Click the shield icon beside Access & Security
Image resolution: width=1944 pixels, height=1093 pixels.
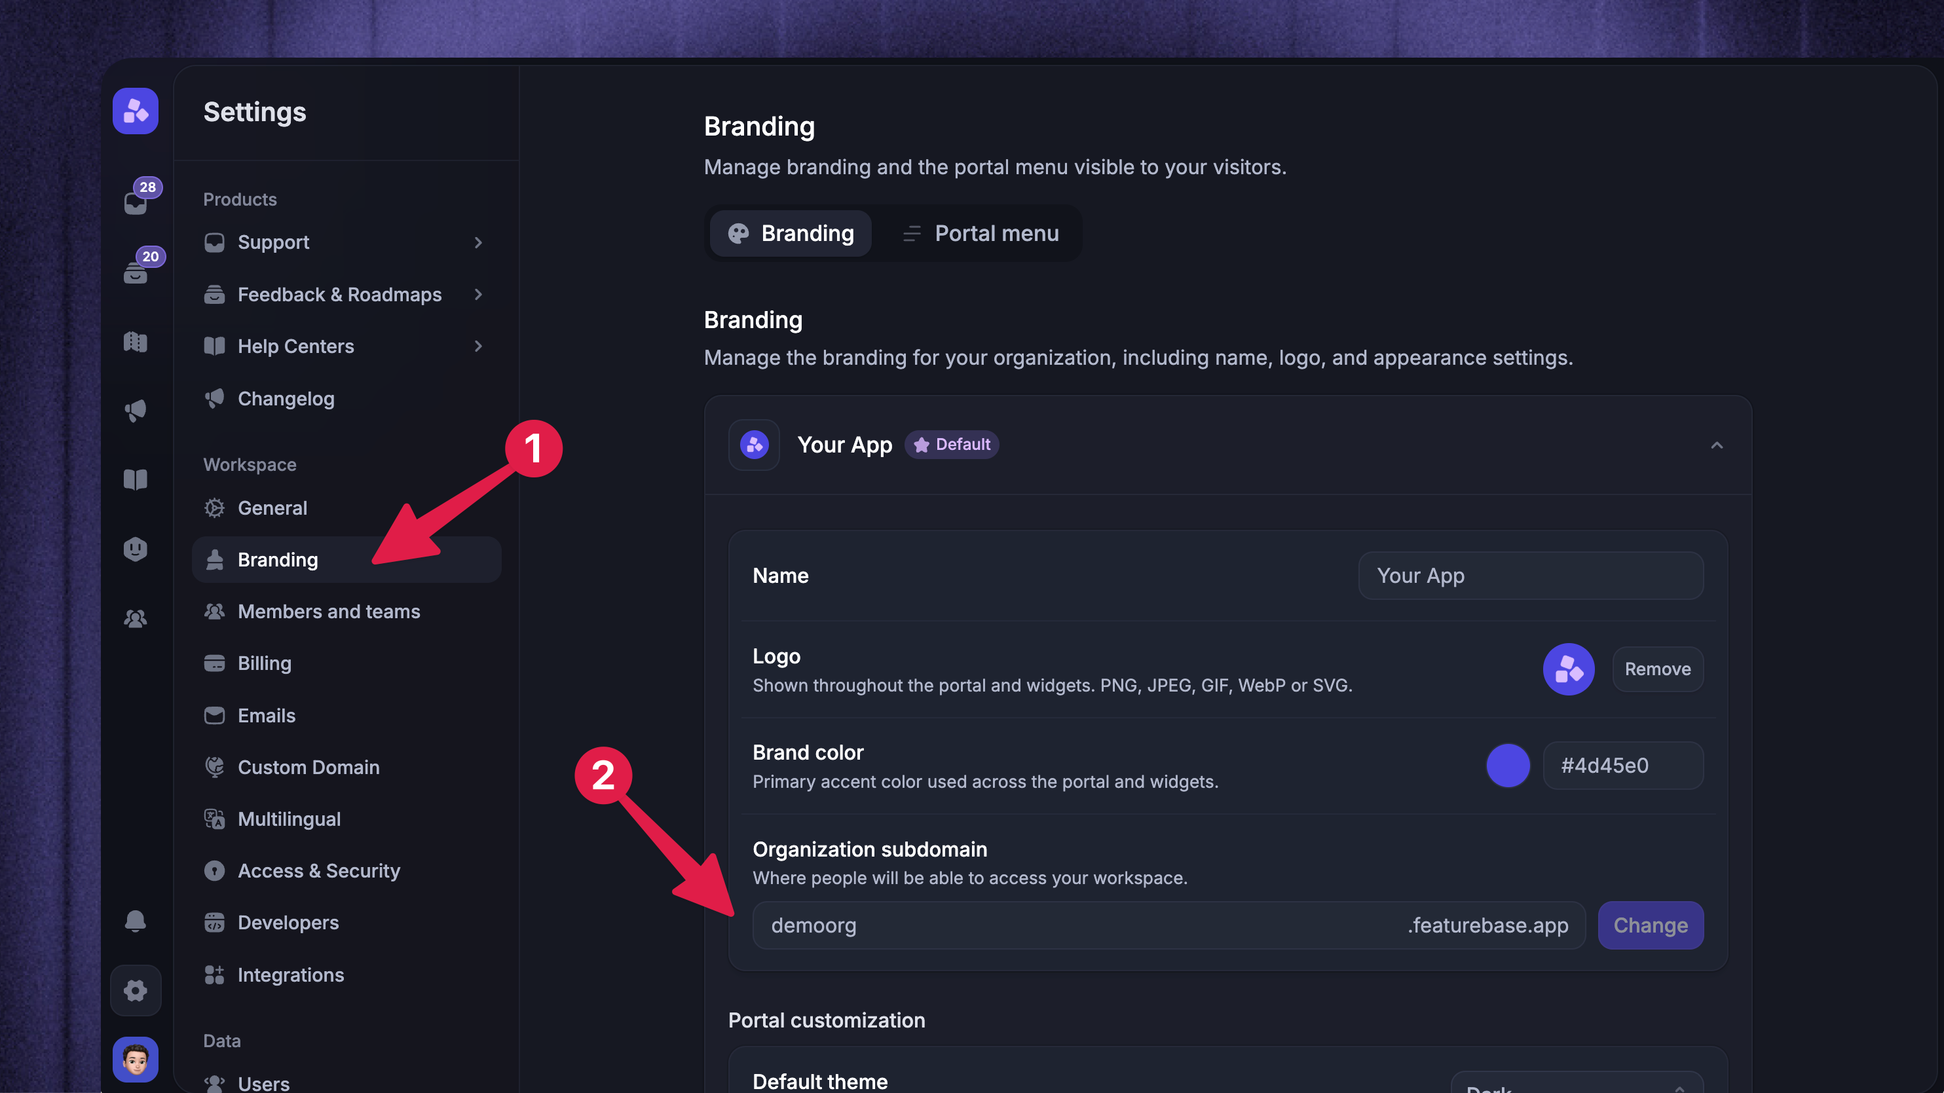pos(214,871)
